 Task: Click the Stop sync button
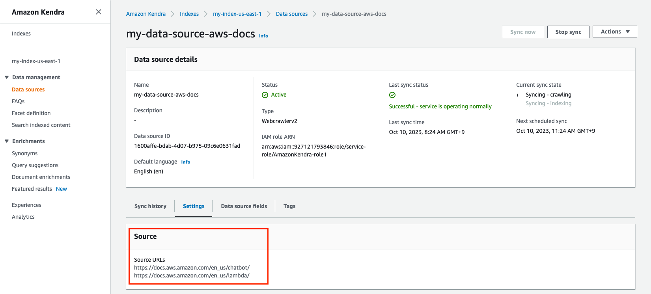(x=568, y=32)
